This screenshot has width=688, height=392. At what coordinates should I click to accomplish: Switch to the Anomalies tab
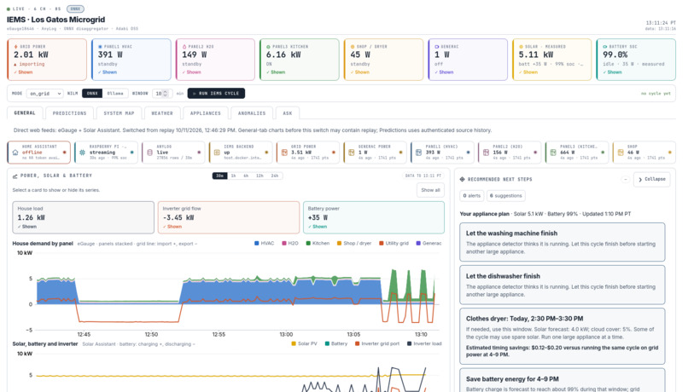tap(252, 113)
